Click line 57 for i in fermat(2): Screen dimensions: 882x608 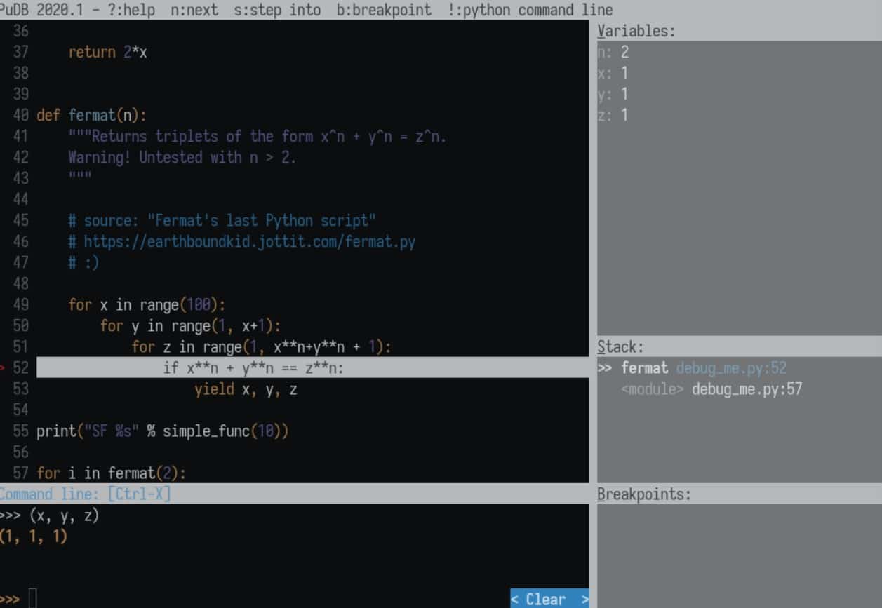[x=112, y=473]
